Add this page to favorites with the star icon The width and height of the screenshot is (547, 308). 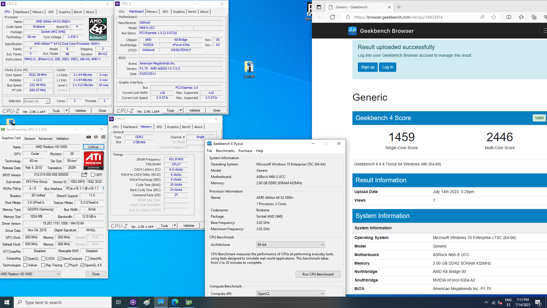pos(494,17)
